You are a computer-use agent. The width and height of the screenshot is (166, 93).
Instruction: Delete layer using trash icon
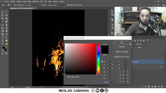pyautogui.click(x=162, y=87)
